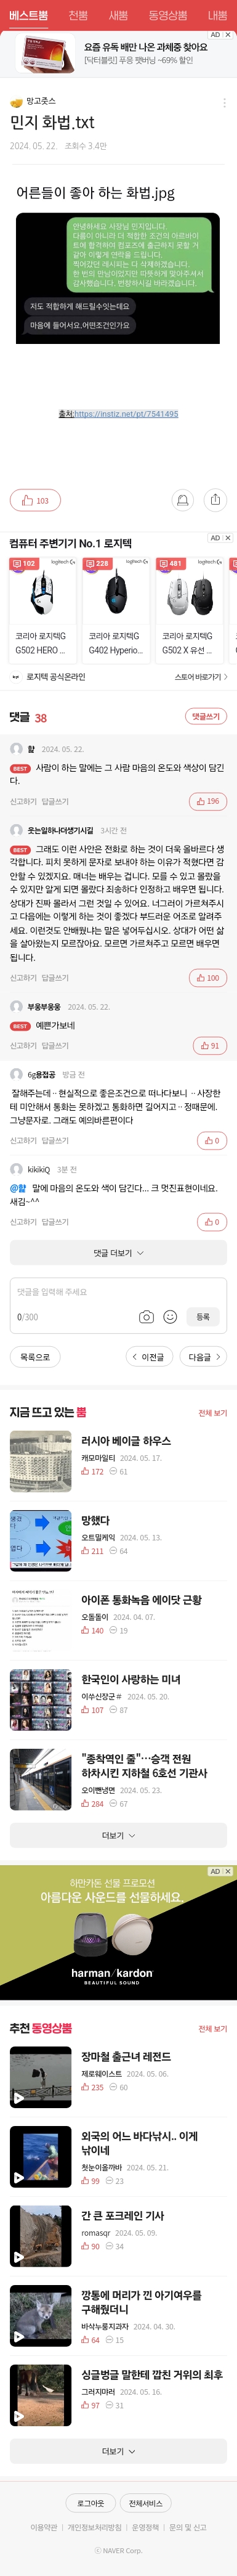Open the 러시아 베이글 하우스 thumbnail
Viewport: 237px width, 2576px height.
tap(41, 1461)
